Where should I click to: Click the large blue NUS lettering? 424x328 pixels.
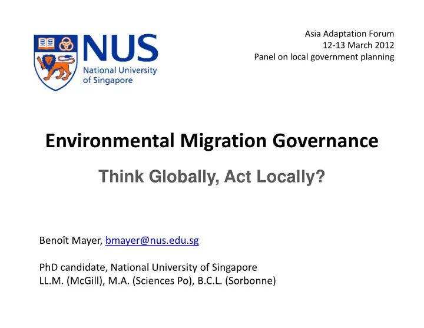point(121,48)
